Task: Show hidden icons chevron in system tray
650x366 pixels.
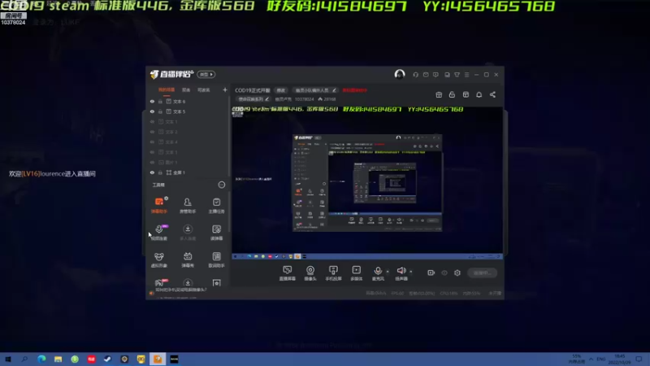Action: (x=591, y=359)
